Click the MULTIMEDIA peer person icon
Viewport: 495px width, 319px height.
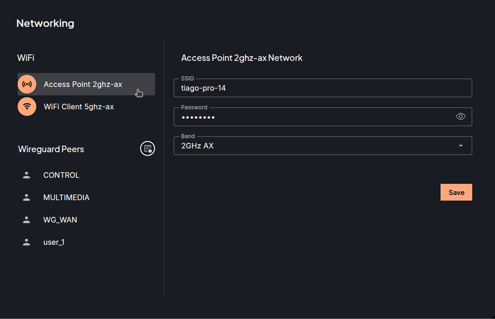tap(27, 197)
